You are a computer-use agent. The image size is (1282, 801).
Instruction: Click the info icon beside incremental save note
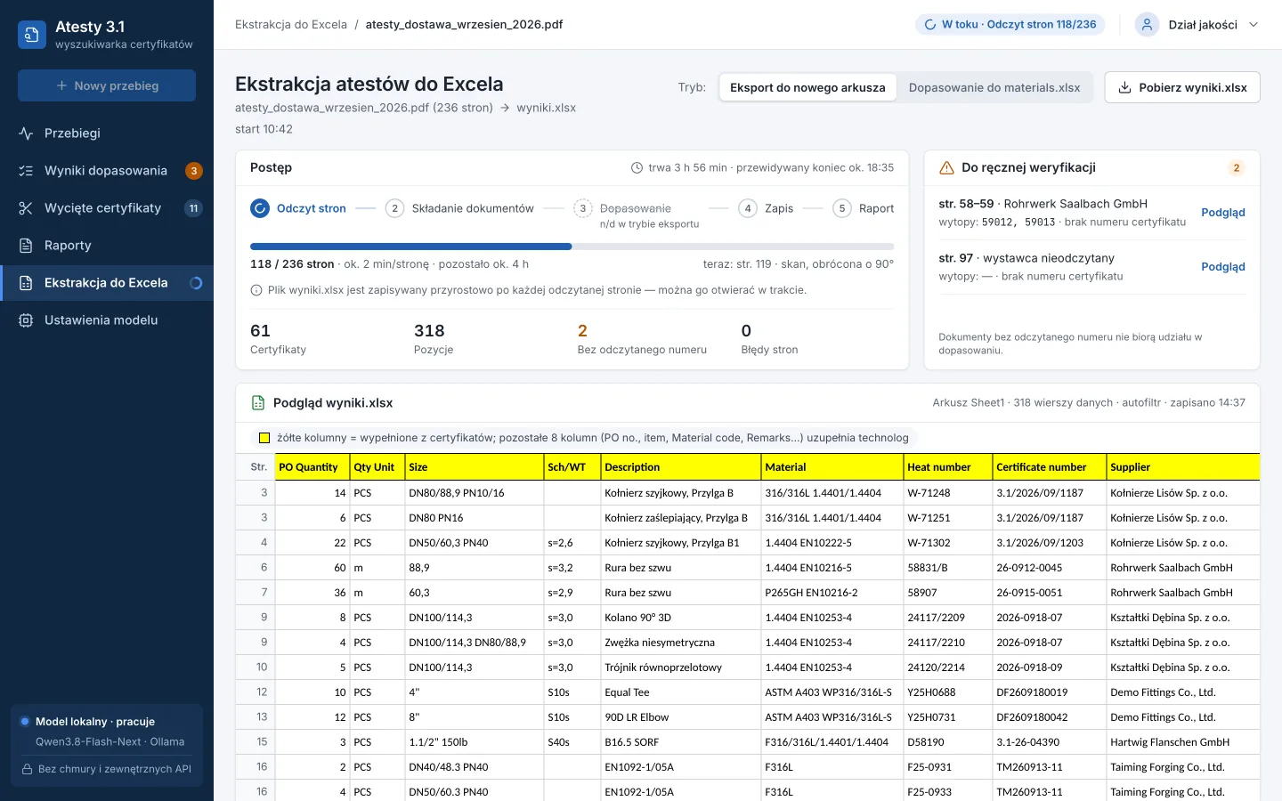(x=256, y=290)
